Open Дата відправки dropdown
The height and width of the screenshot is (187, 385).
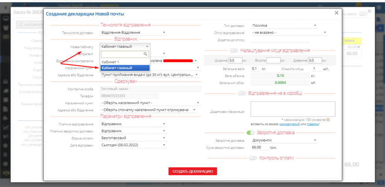click(x=133, y=145)
